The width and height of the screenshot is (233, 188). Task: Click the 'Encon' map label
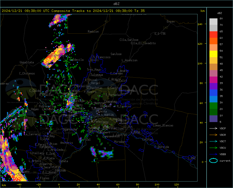pyautogui.click(x=171, y=21)
